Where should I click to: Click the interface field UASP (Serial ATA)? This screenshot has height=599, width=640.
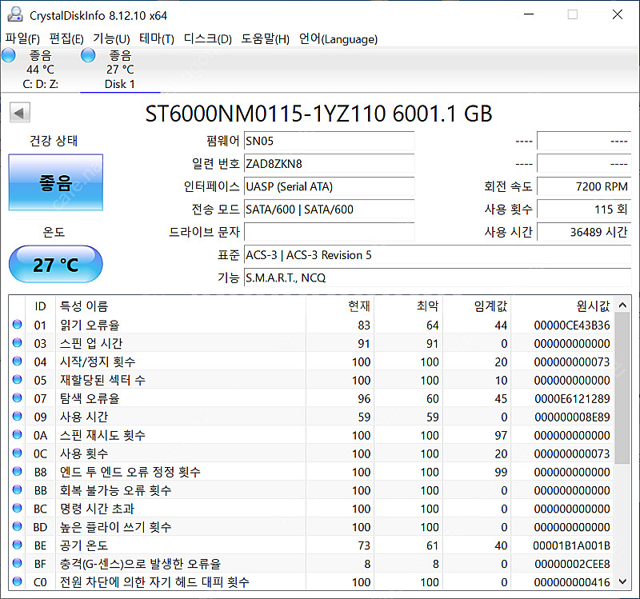click(329, 187)
